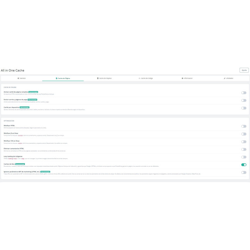Click the OPTIMIZACIÓN section heading
The image size is (250, 250).
pos(9,121)
